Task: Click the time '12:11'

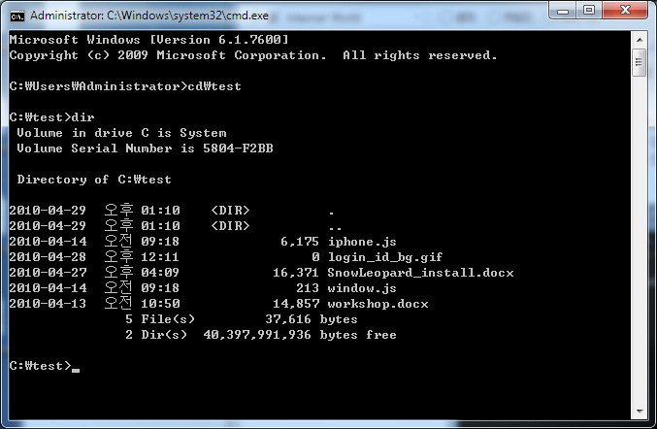Action: pos(160,257)
